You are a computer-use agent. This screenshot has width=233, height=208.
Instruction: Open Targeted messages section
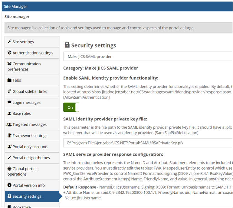click(32, 124)
